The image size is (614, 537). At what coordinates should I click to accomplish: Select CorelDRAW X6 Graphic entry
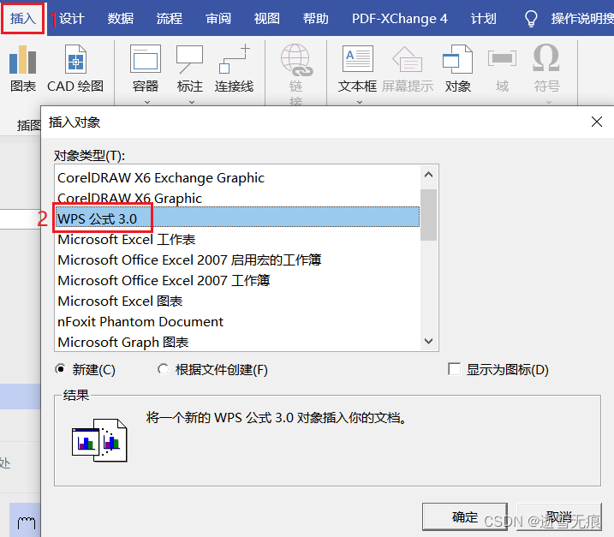click(237, 198)
